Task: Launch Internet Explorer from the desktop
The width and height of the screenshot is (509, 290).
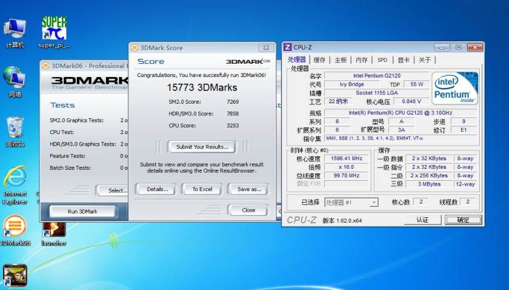Action: (x=15, y=185)
